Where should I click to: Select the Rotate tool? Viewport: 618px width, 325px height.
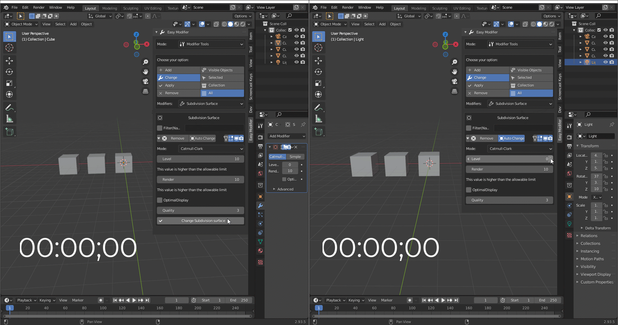tap(9, 72)
